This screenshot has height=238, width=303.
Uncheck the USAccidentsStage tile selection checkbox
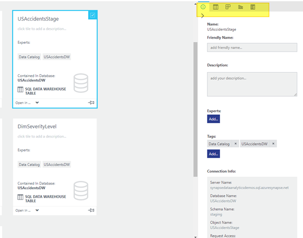[92, 15]
